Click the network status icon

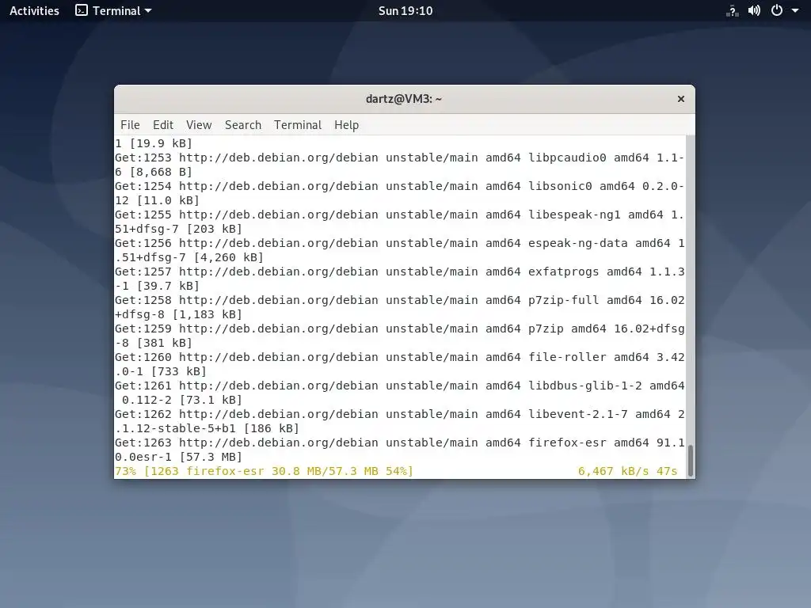733,11
